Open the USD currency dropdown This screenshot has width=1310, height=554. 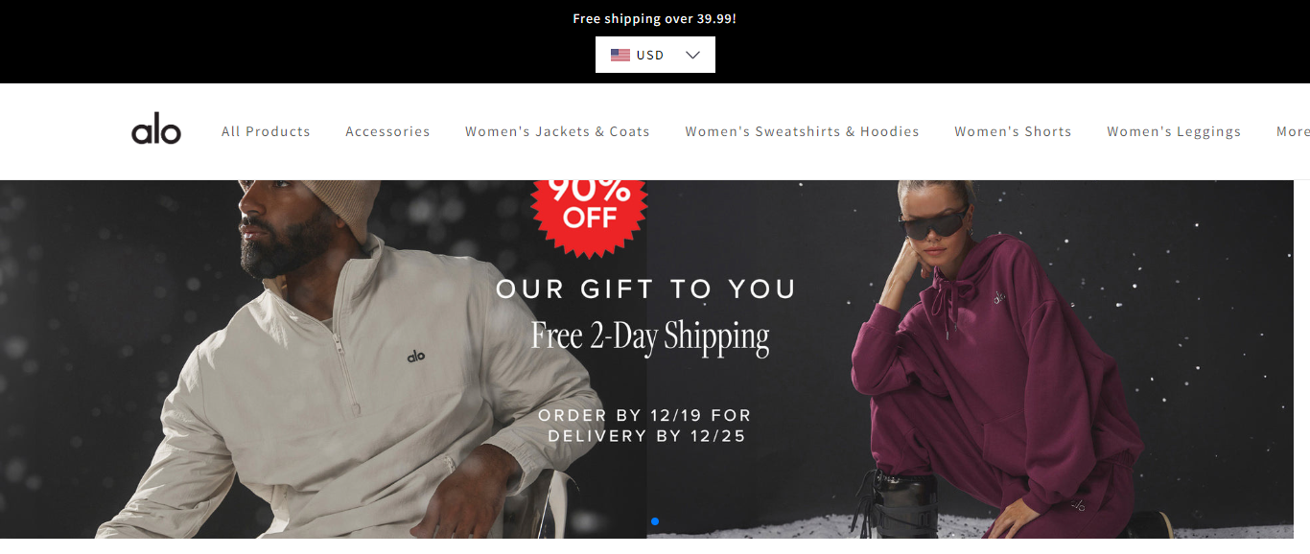(655, 55)
